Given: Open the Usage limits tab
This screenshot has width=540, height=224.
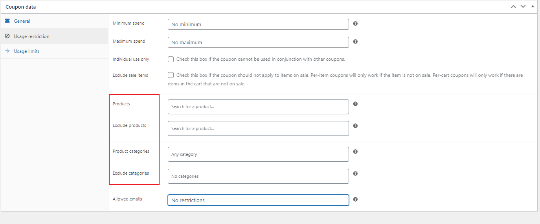Looking at the screenshot, I should pyautogui.click(x=27, y=51).
